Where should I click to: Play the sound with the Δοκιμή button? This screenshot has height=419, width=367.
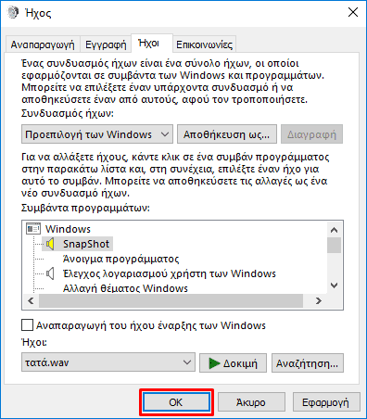233,363
